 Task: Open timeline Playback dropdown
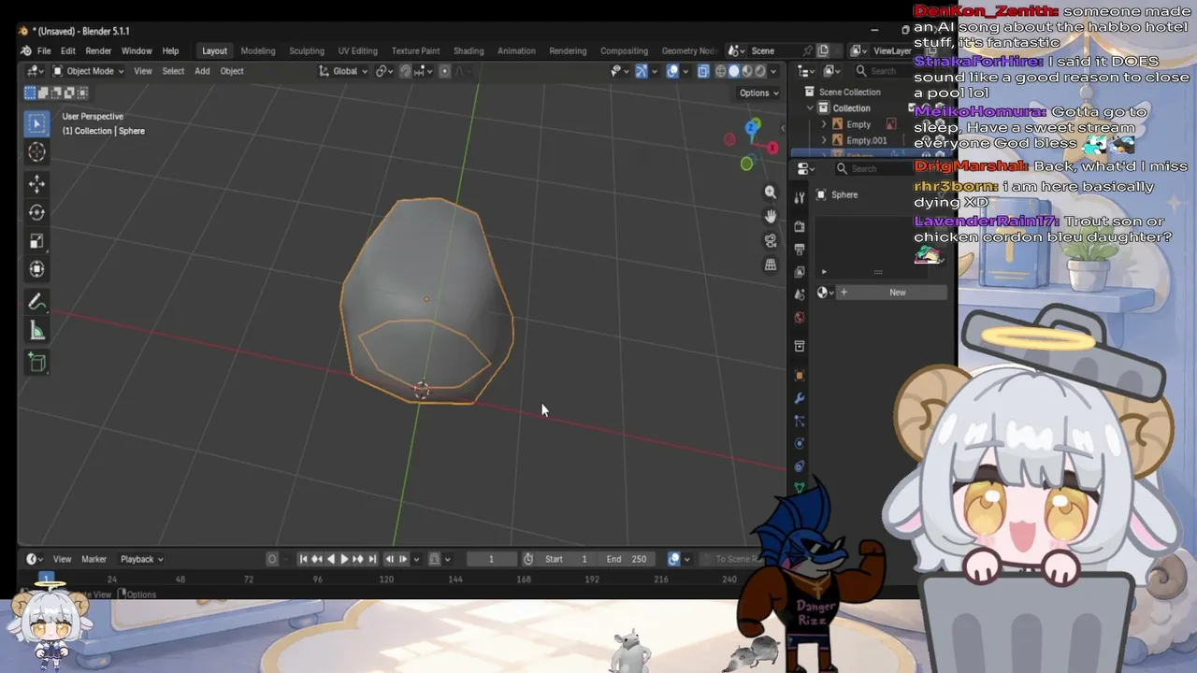click(x=141, y=559)
